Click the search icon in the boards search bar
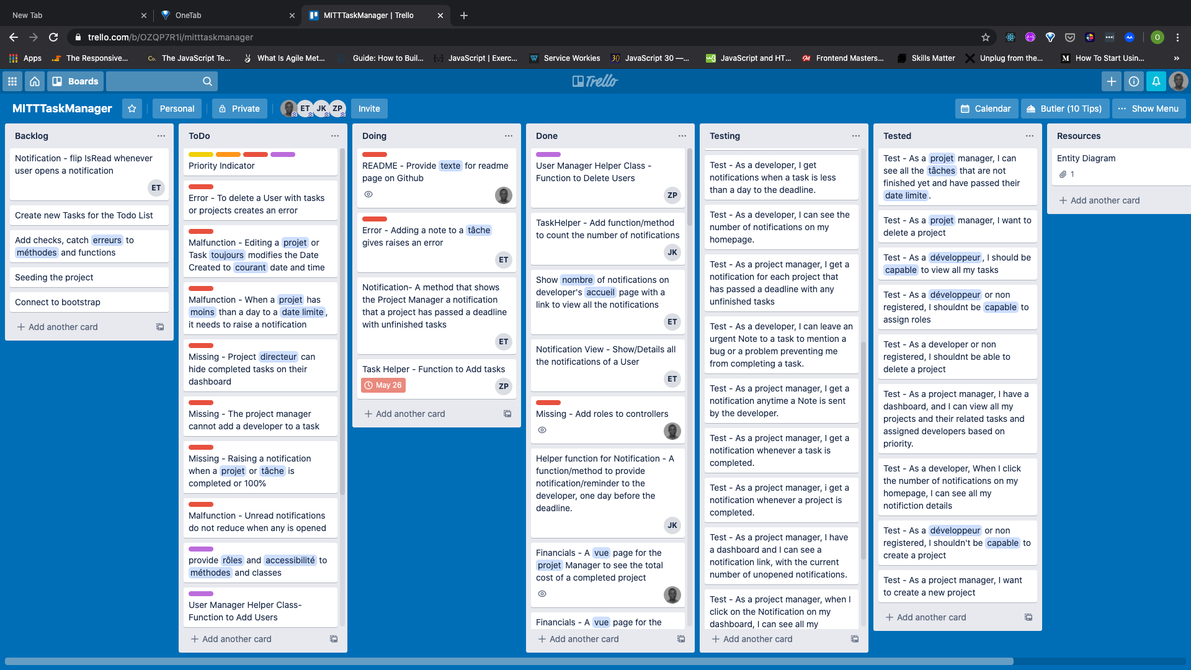This screenshot has width=1191, height=670. point(208,81)
